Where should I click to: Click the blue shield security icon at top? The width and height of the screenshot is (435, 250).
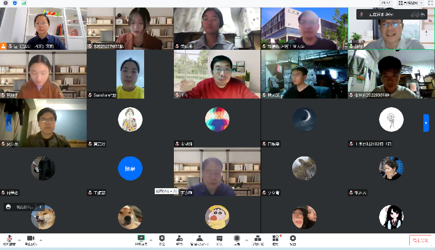15,3
